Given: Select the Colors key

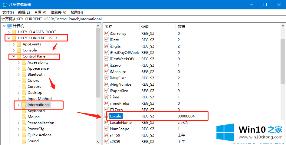Looking at the screenshot, I should [33, 81].
